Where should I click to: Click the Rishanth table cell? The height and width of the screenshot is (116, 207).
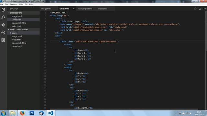coord(83,108)
